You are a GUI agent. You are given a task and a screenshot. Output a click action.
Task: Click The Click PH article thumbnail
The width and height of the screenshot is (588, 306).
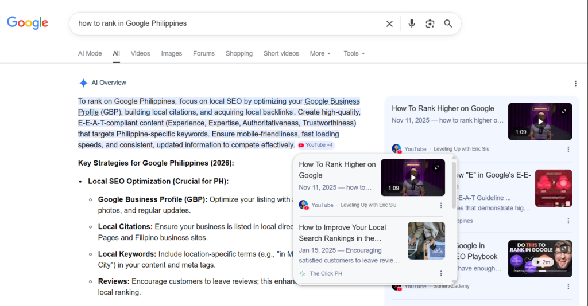[427, 241]
